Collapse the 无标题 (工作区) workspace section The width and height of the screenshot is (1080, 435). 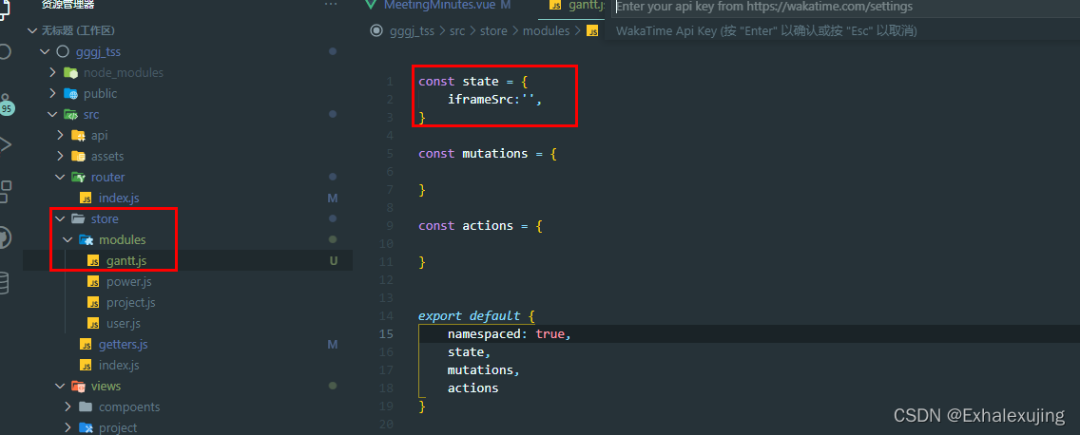[x=31, y=31]
